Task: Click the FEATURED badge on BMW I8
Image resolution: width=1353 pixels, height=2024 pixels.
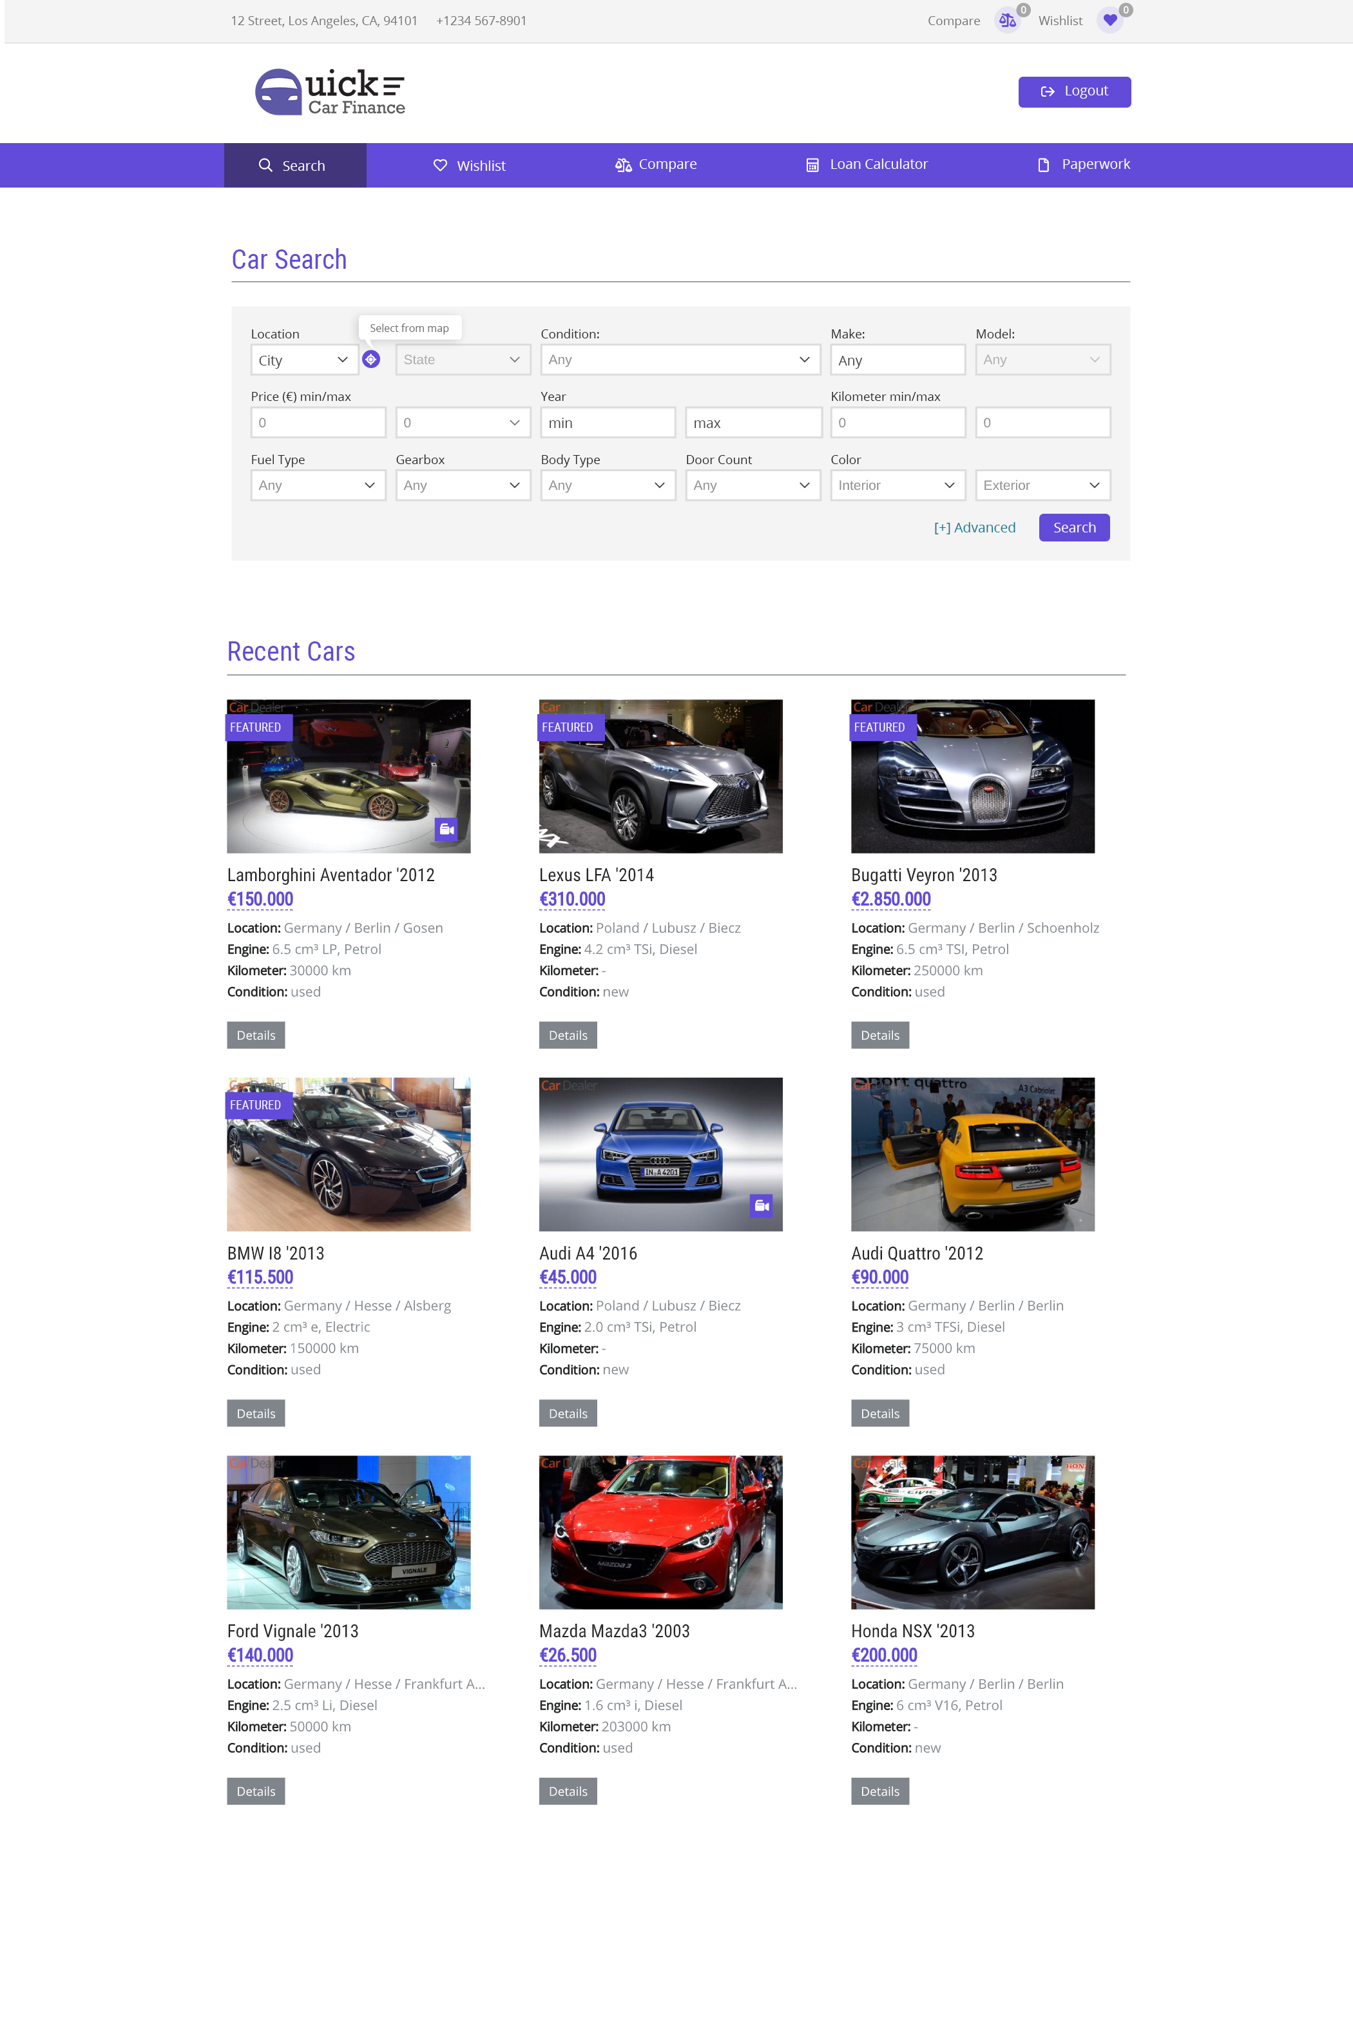Action: [259, 1105]
